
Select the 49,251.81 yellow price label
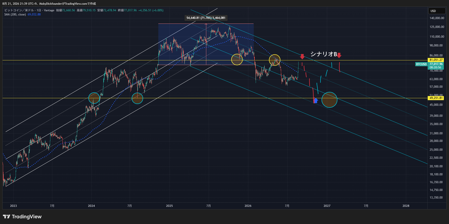436,98
